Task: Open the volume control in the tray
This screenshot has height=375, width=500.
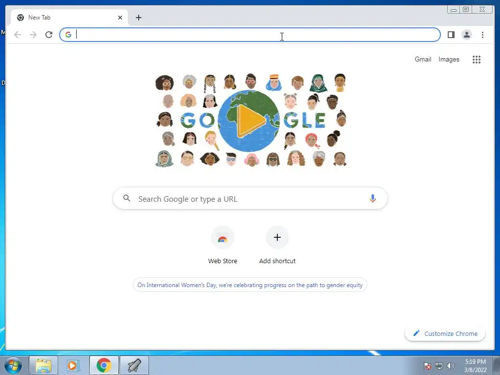Action: [451, 366]
